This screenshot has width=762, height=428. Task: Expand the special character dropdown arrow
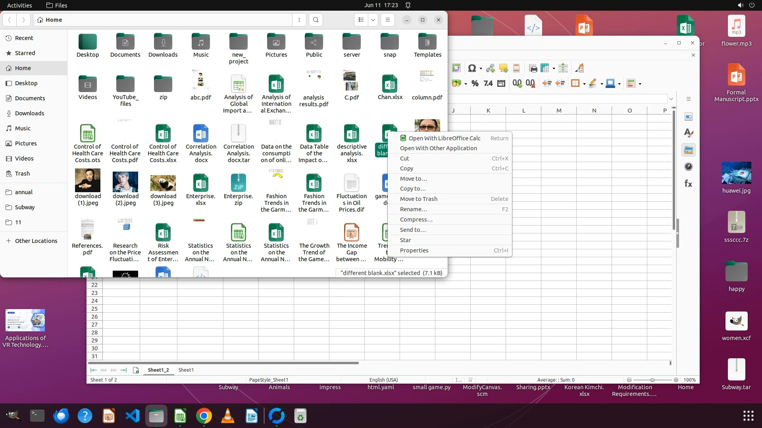[x=481, y=69]
